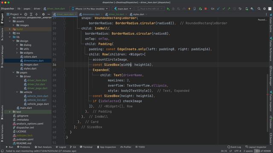
Task: Open Flutter Outline side panel
Action: point(271,23)
